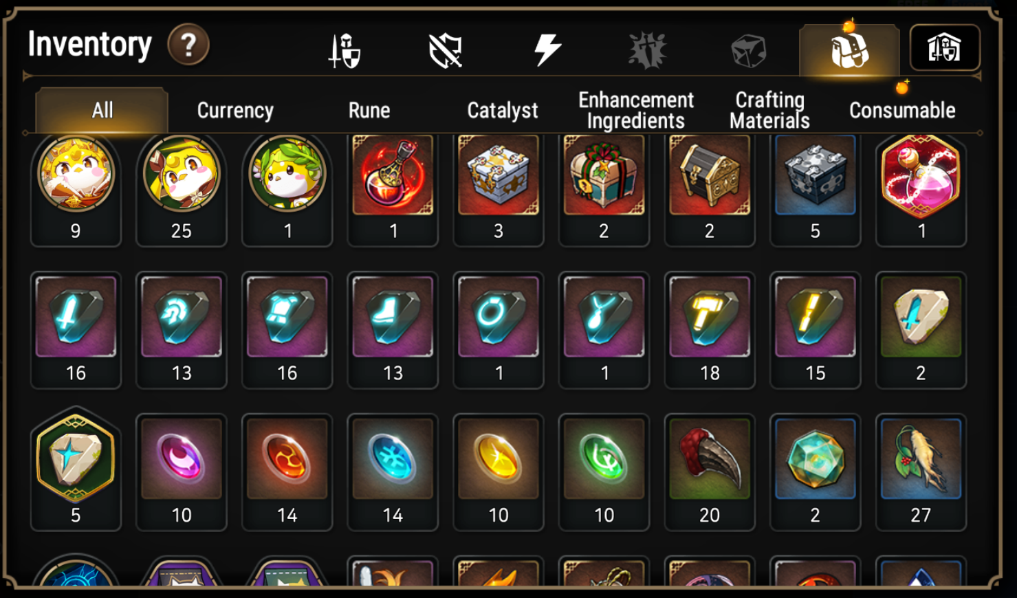Open the Enhancement Ingredients tab
The height and width of the screenshot is (598, 1017).
636,111
